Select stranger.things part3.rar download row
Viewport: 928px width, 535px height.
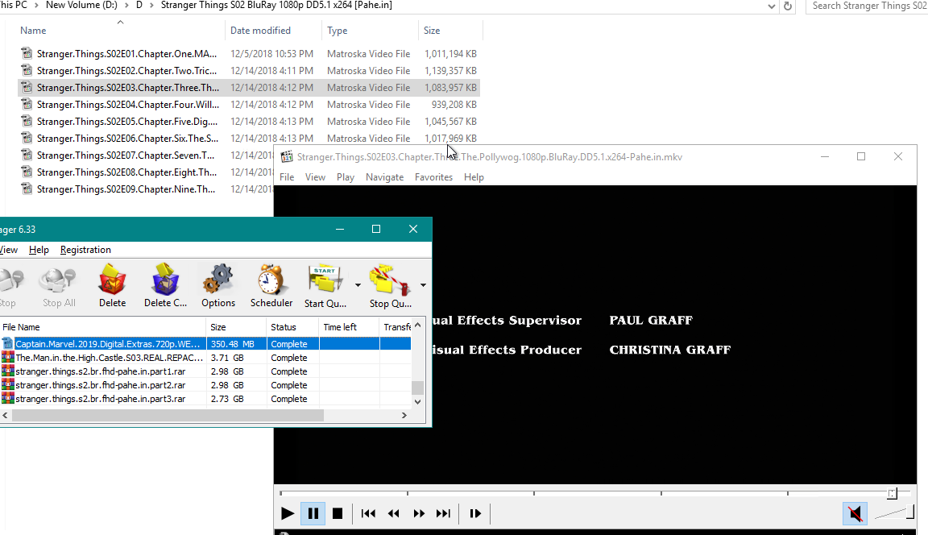[205, 399]
